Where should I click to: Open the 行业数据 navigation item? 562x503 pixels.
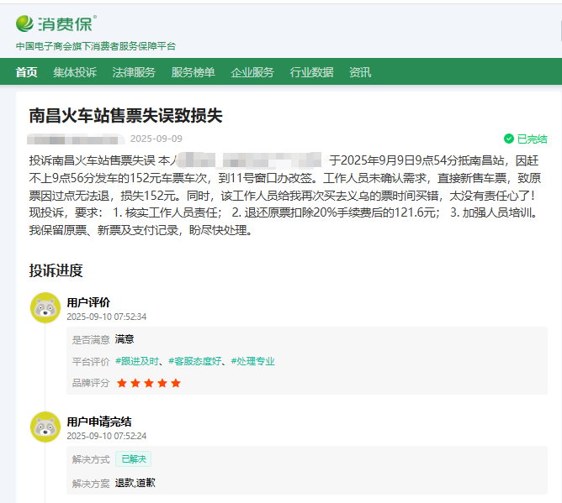pyautogui.click(x=311, y=72)
